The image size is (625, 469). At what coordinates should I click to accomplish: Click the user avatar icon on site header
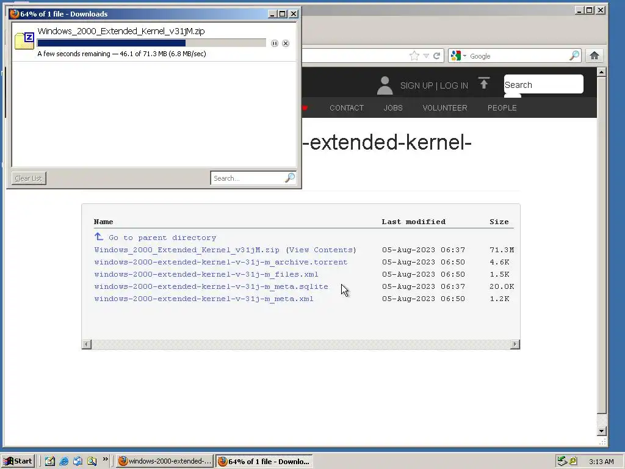coord(385,85)
